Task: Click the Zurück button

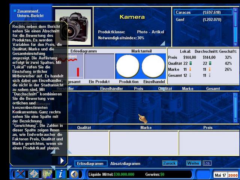Action: (x=170, y=163)
